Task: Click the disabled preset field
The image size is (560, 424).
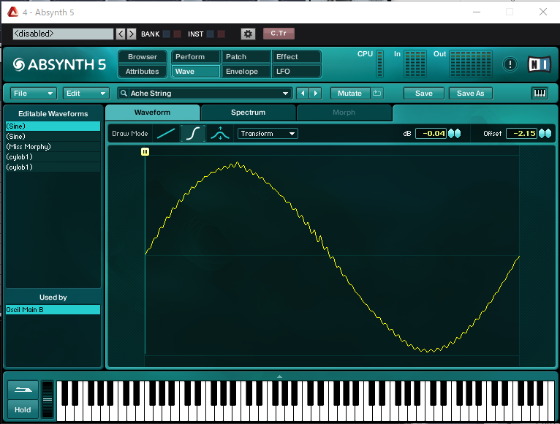Action: 63,34
